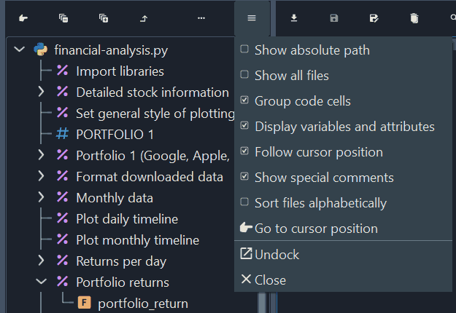
Task: Uncheck Group code cells option
Action: pyautogui.click(x=244, y=100)
